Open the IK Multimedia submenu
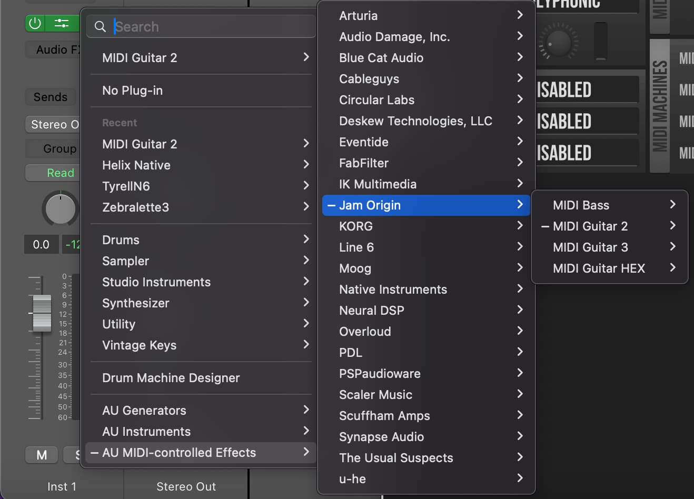 pyautogui.click(x=426, y=184)
